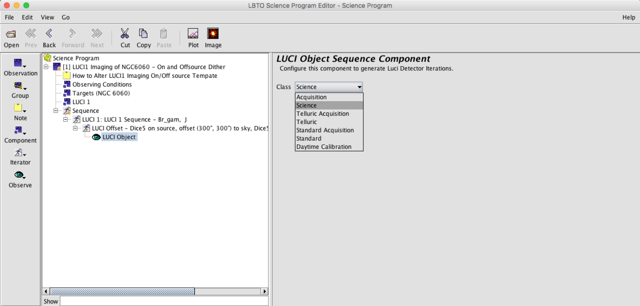This screenshot has width=640, height=306.
Task: Choose Acquisition from the Class list
Action: pos(329,97)
